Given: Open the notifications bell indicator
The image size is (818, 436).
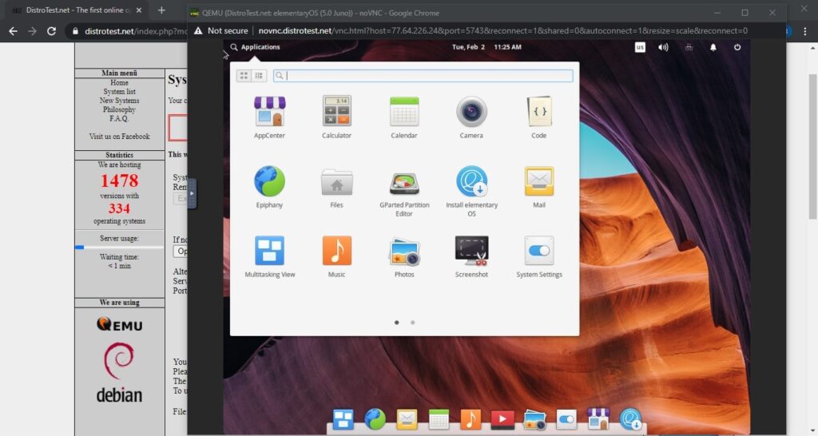Looking at the screenshot, I should (713, 47).
